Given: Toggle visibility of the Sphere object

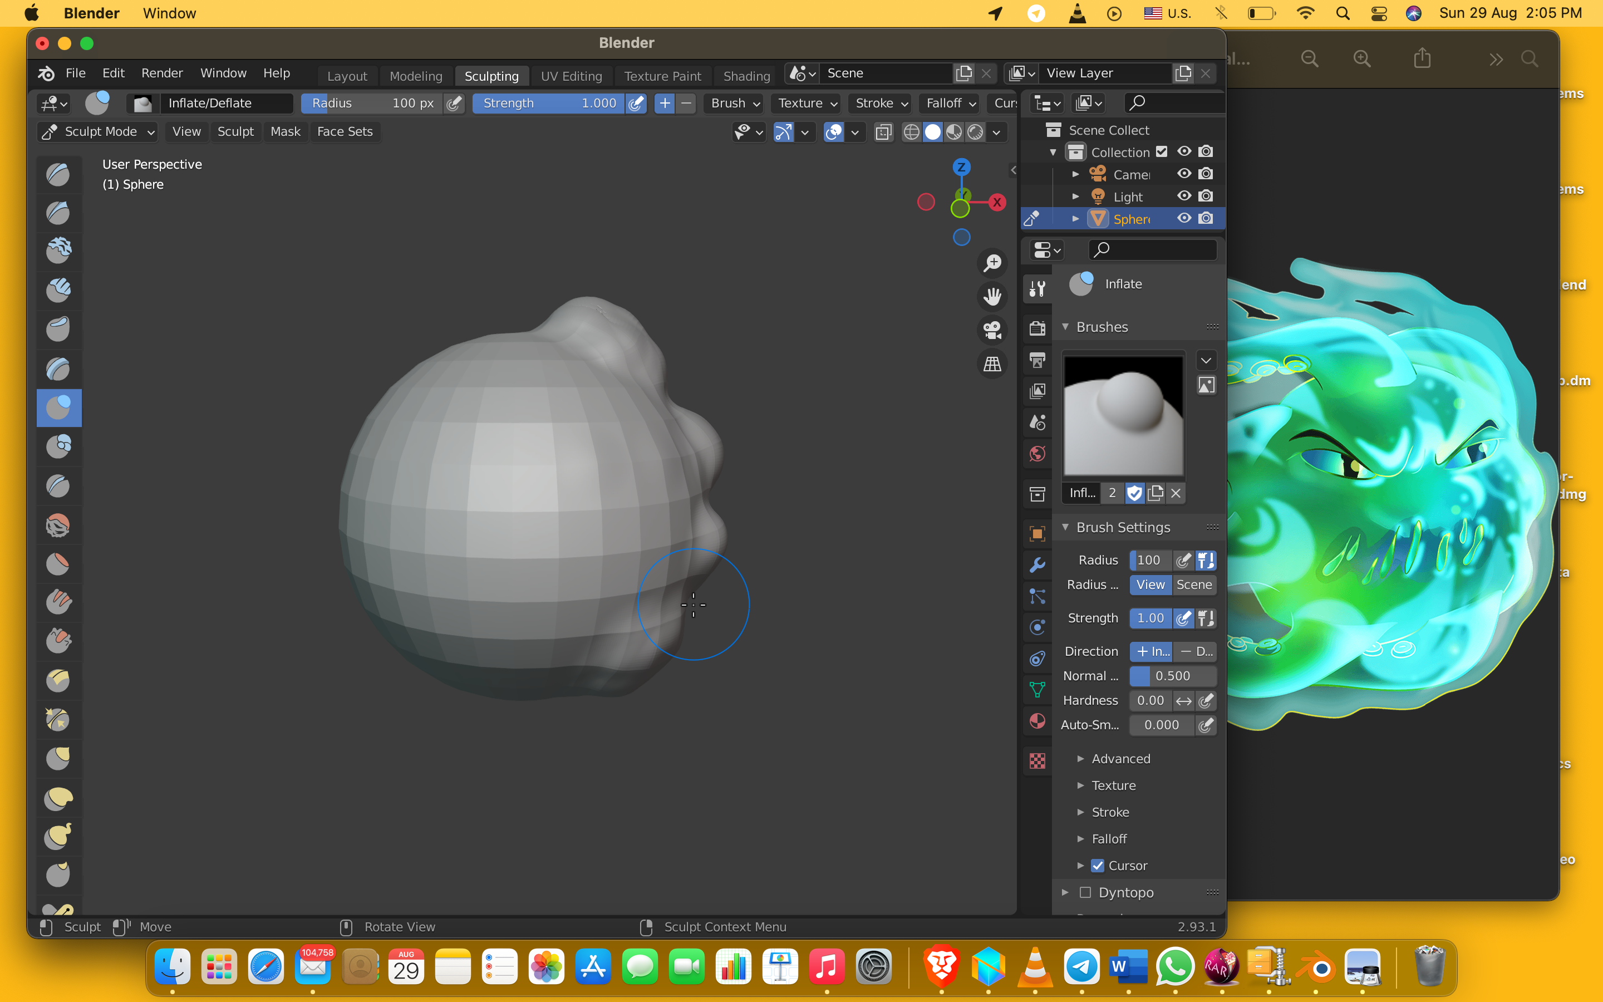Looking at the screenshot, I should pyautogui.click(x=1184, y=218).
